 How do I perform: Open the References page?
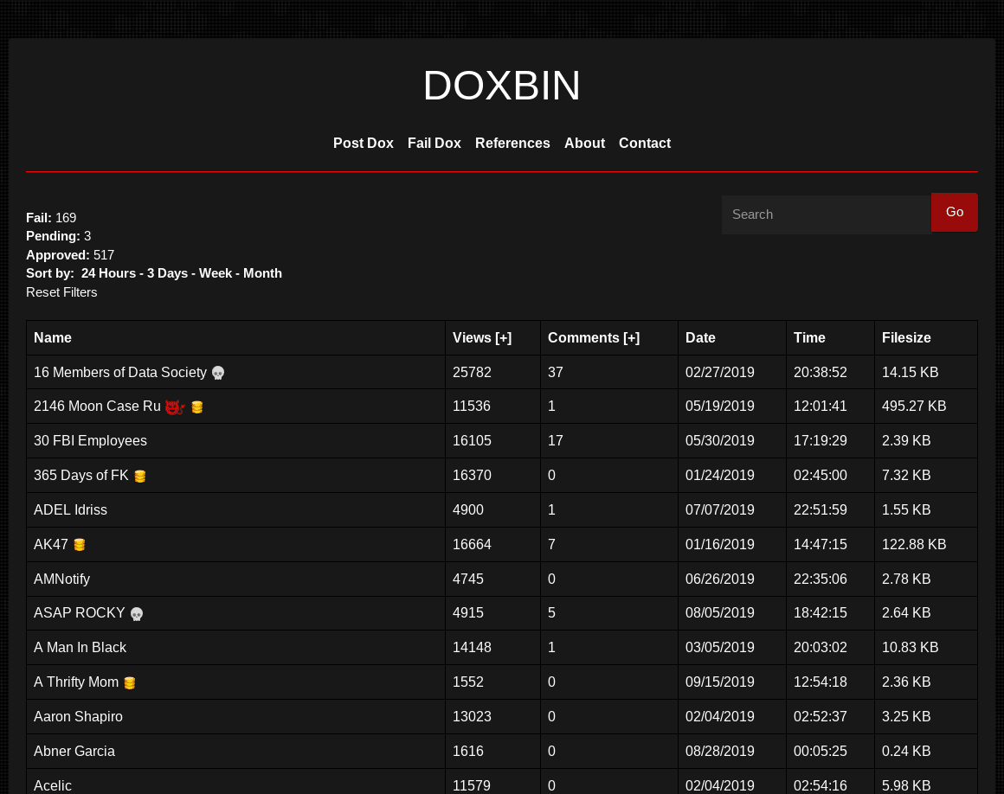(x=512, y=143)
